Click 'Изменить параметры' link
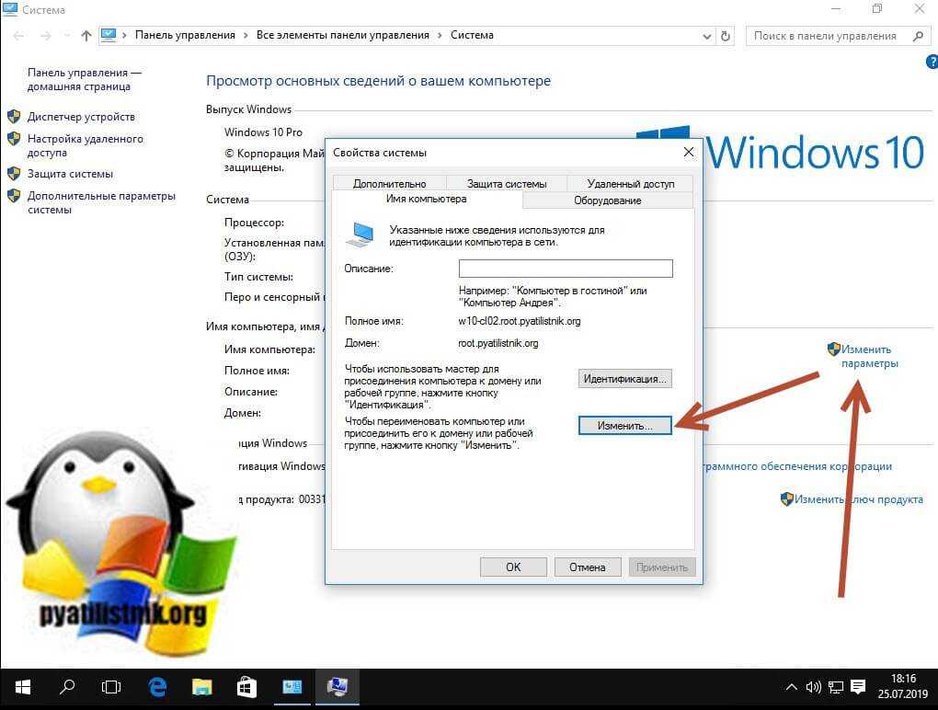The height and width of the screenshot is (710, 938). [869, 357]
